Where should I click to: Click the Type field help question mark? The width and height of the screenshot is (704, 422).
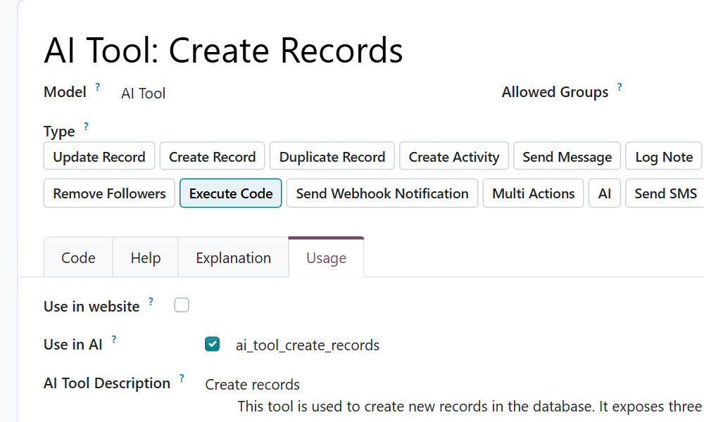86,126
